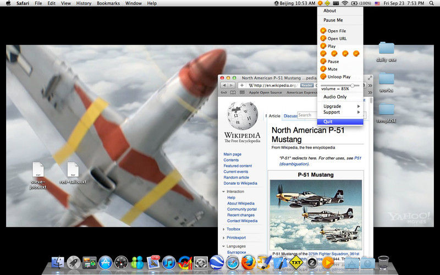Viewport: 440px width, 275px height.
Task: Select red-tails.txt file on desktop
Action: [73, 173]
